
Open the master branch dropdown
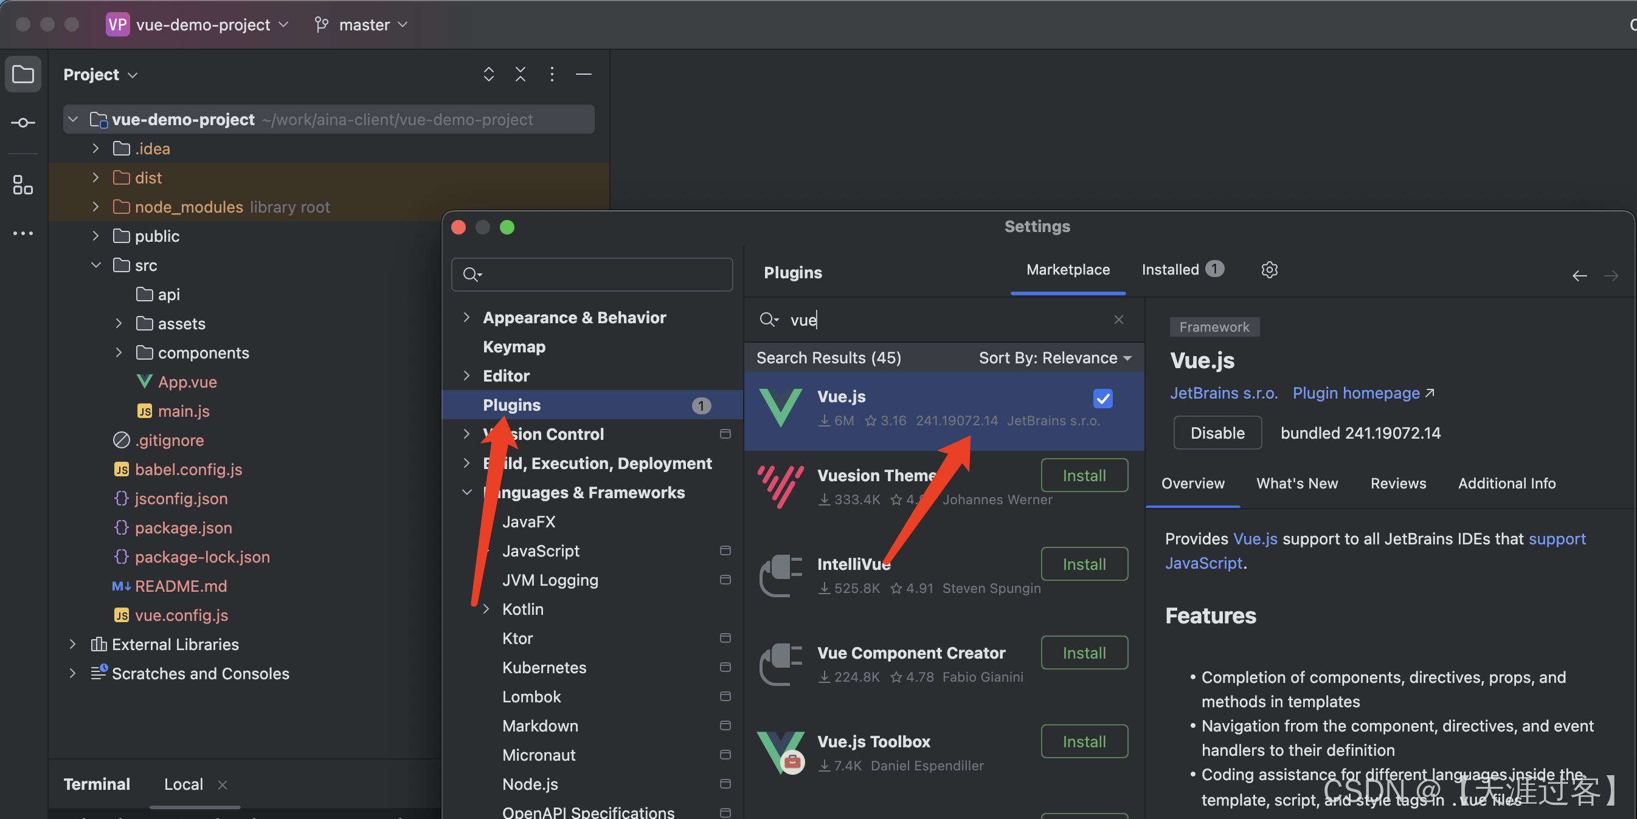click(x=373, y=25)
